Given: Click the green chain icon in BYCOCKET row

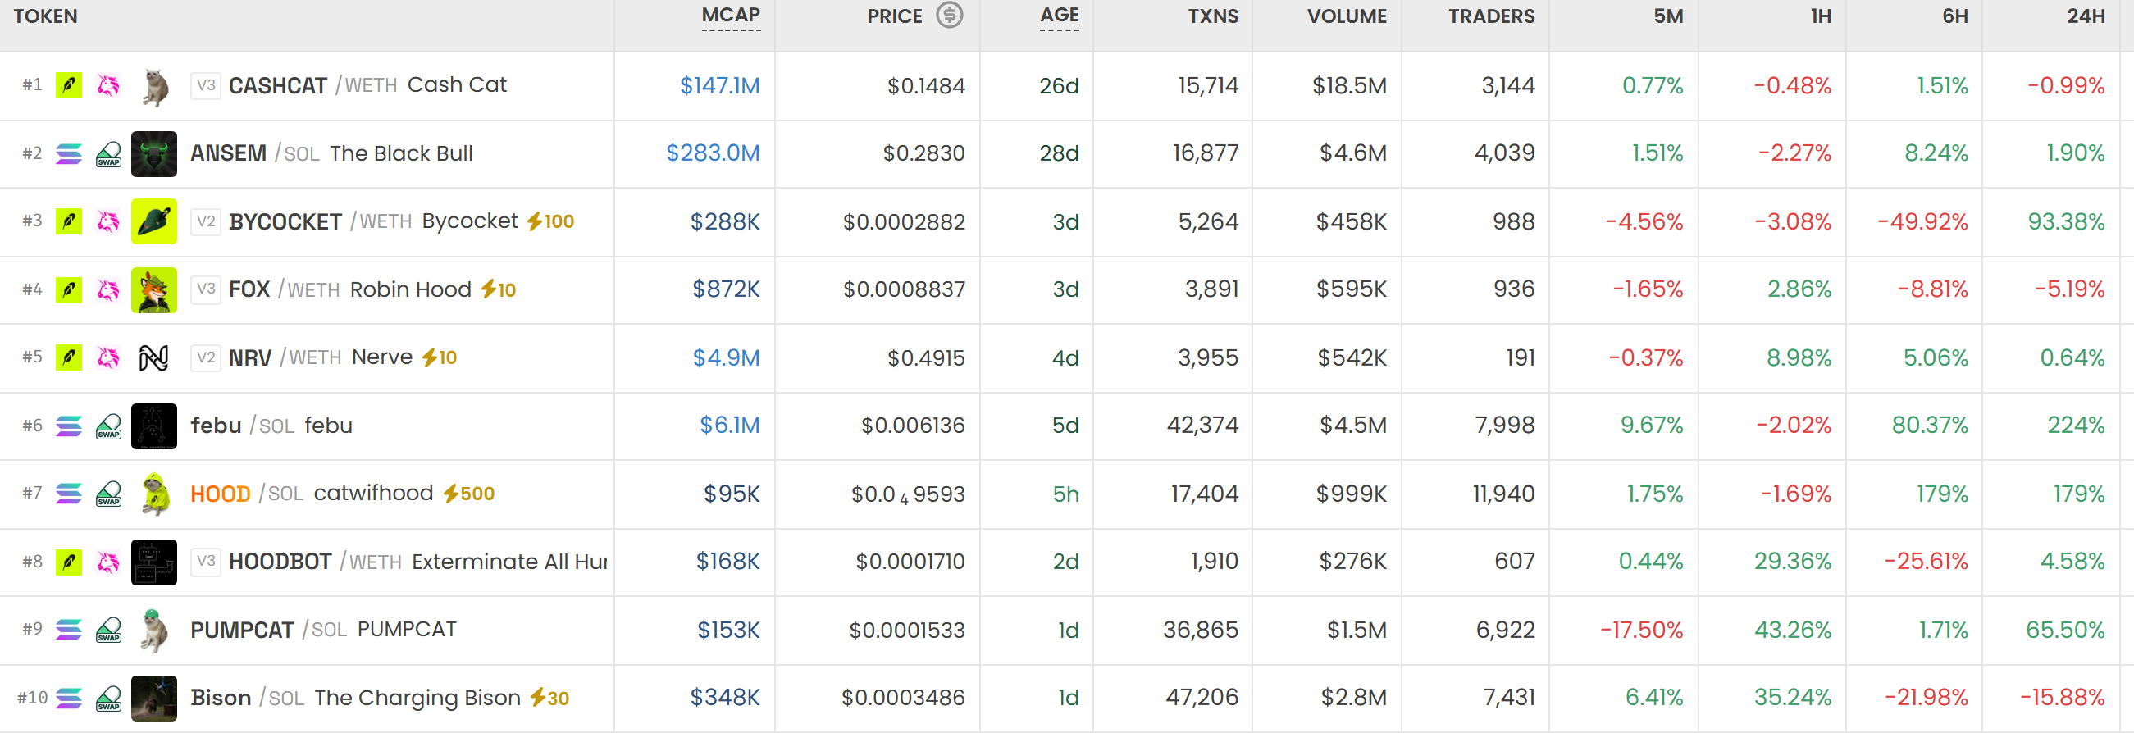Looking at the screenshot, I should pyautogui.click(x=69, y=221).
